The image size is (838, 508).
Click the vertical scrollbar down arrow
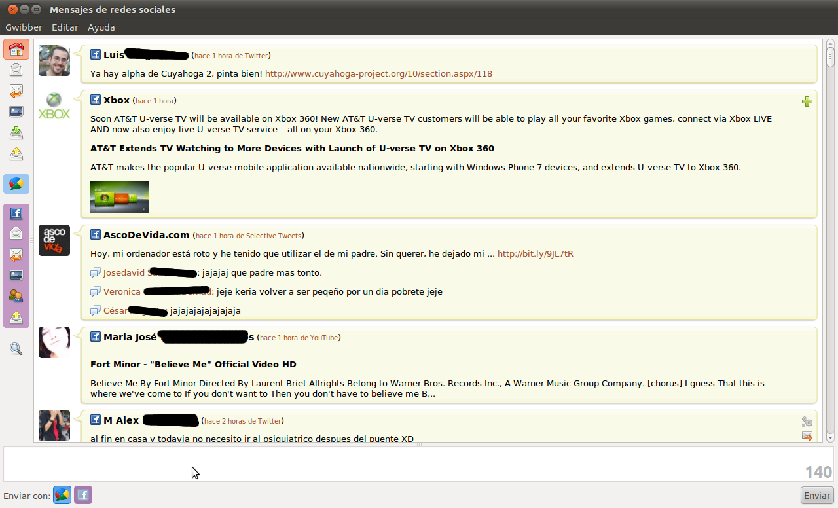pyautogui.click(x=830, y=437)
